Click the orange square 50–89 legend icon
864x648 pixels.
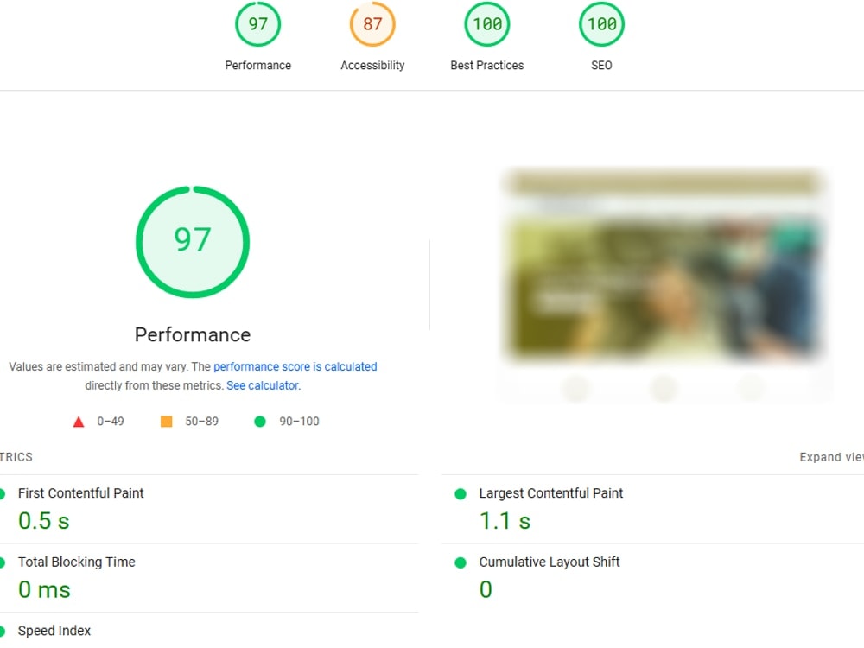pyautogui.click(x=167, y=422)
